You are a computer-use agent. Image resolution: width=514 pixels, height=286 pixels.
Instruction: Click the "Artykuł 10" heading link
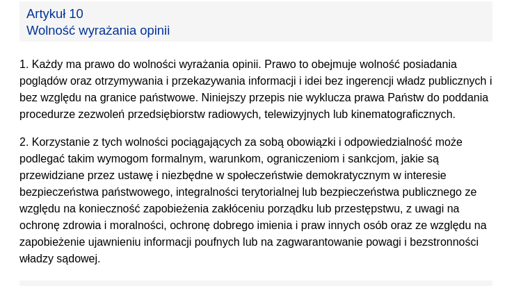click(x=54, y=14)
